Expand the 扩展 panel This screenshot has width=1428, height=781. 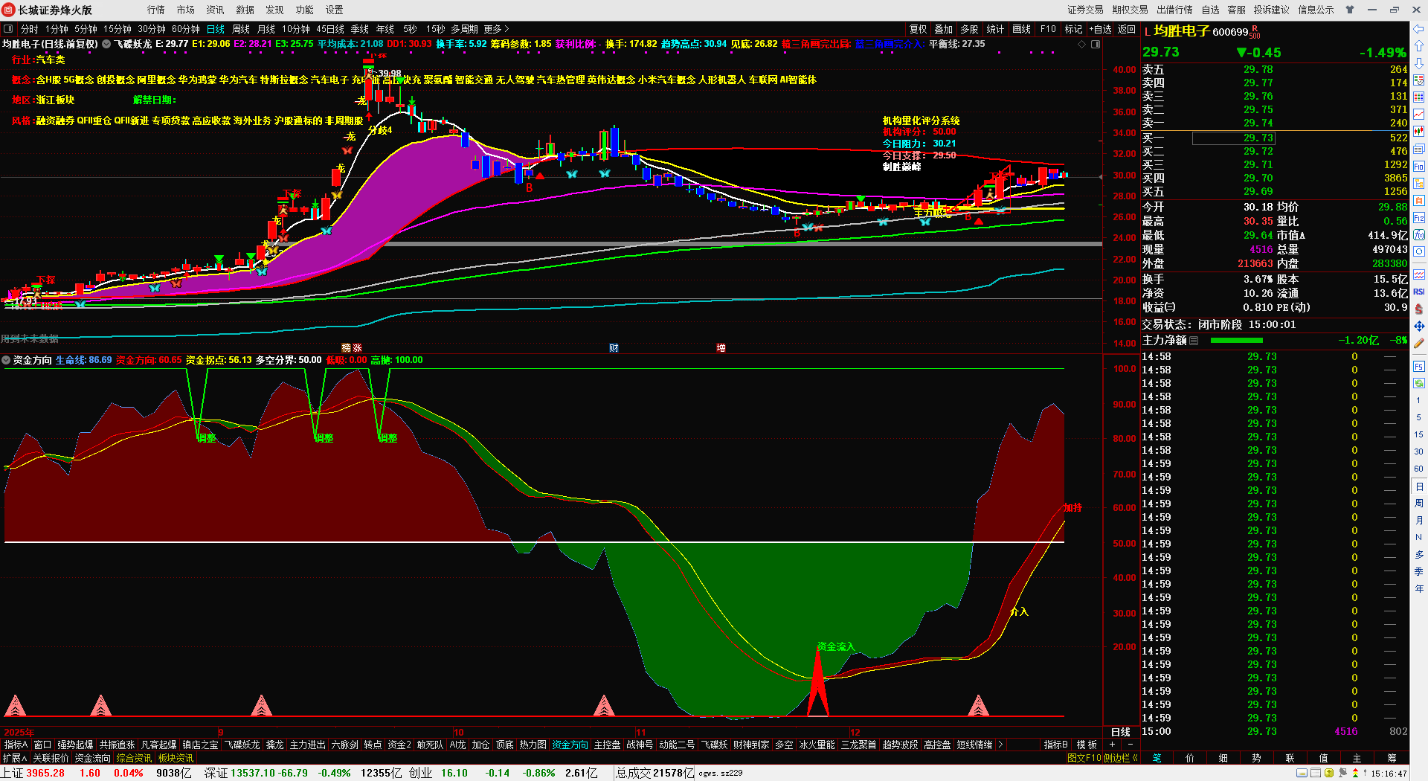click(x=14, y=758)
